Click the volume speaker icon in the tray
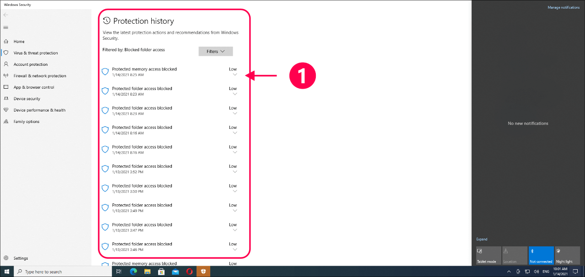Screen dimensions: 585x277 536,272
